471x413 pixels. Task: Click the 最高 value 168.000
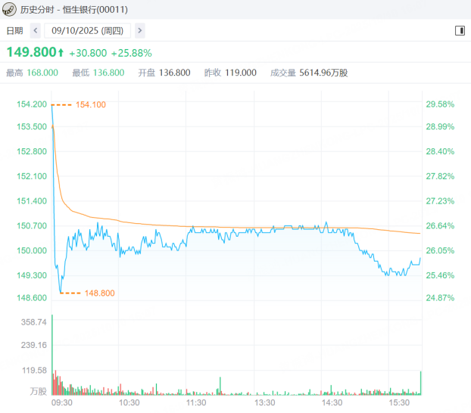tap(42, 73)
